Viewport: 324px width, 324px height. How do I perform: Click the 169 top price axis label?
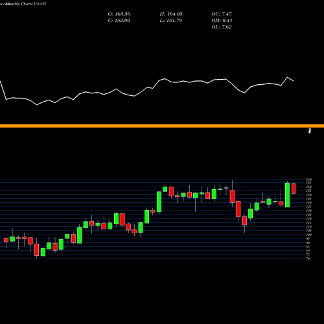[309, 179]
